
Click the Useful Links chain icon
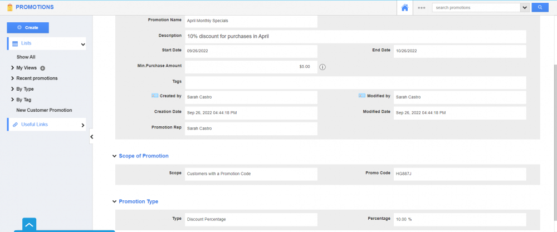tap(15, 125)
